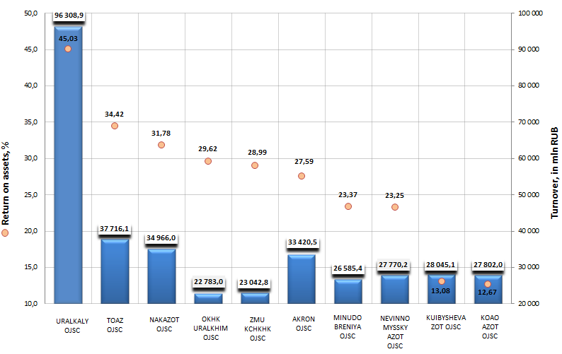
Task: Select the 27 802,0 data label
Action: coord(488,265)
